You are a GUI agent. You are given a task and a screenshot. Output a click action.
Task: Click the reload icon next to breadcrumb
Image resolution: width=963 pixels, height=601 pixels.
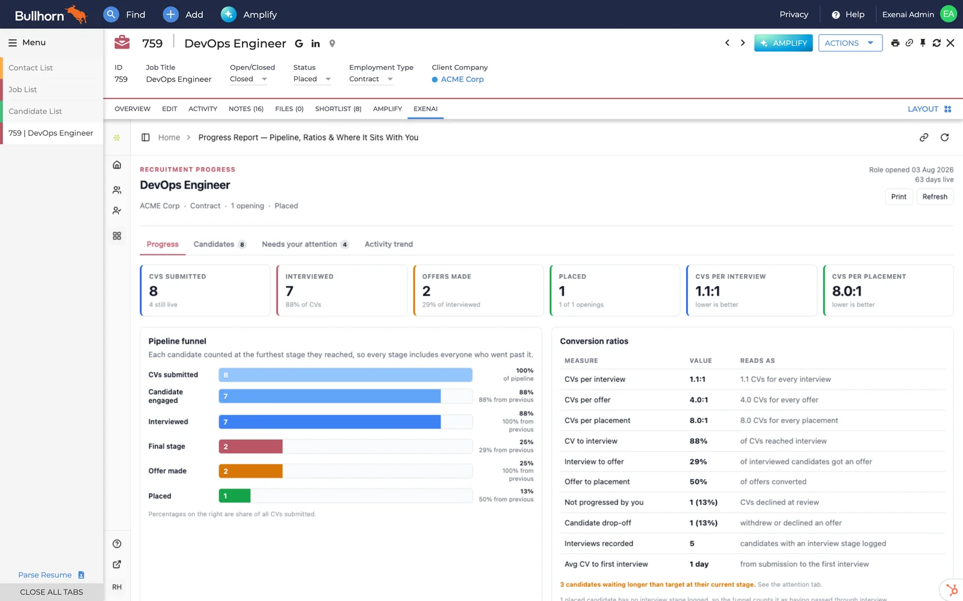click(945, 138)
